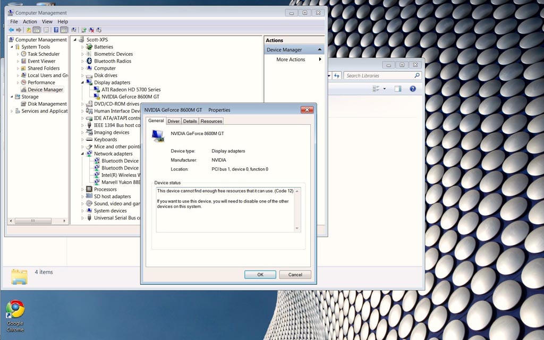Image resolution: width=544 pixels, height=340 pixels.
Task: Click the Keyboards category icon
Action: [89, 140]
